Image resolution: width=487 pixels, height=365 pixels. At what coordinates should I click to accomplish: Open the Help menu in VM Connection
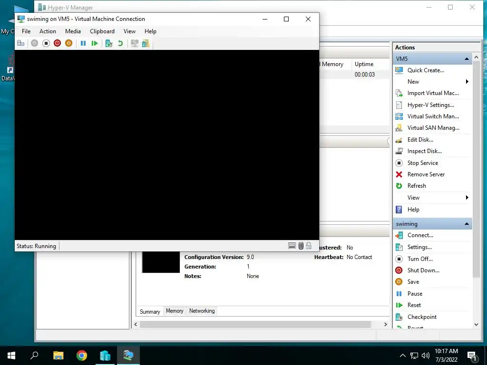150,31
